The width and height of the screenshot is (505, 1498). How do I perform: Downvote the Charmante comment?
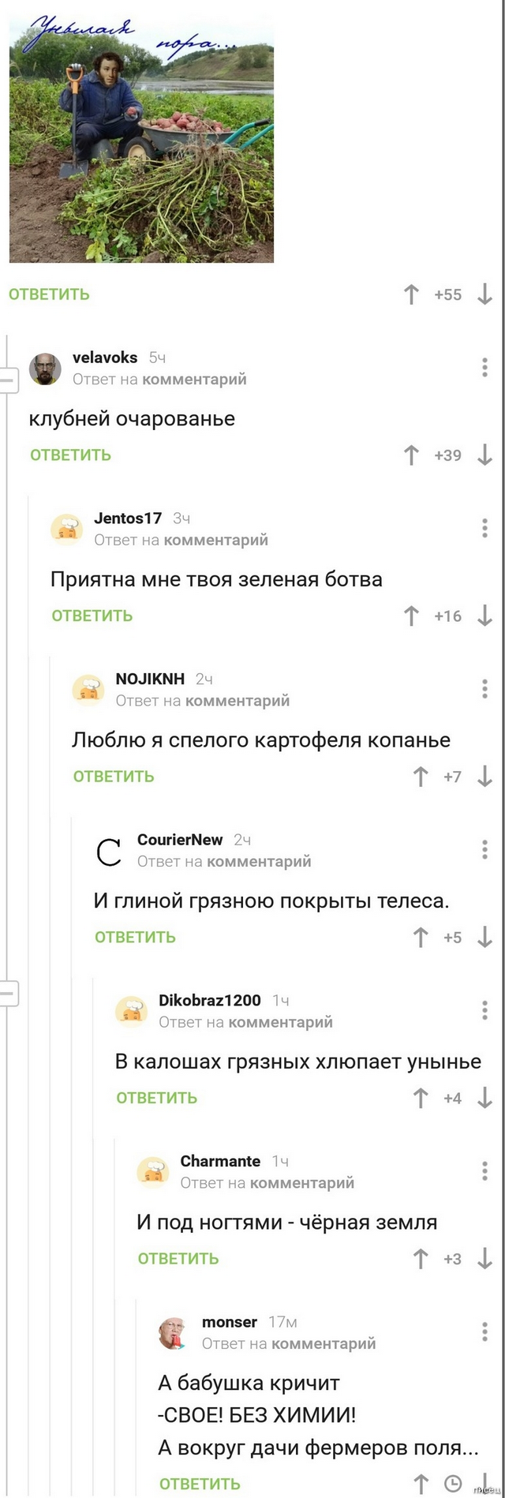tap(485, 1259)
